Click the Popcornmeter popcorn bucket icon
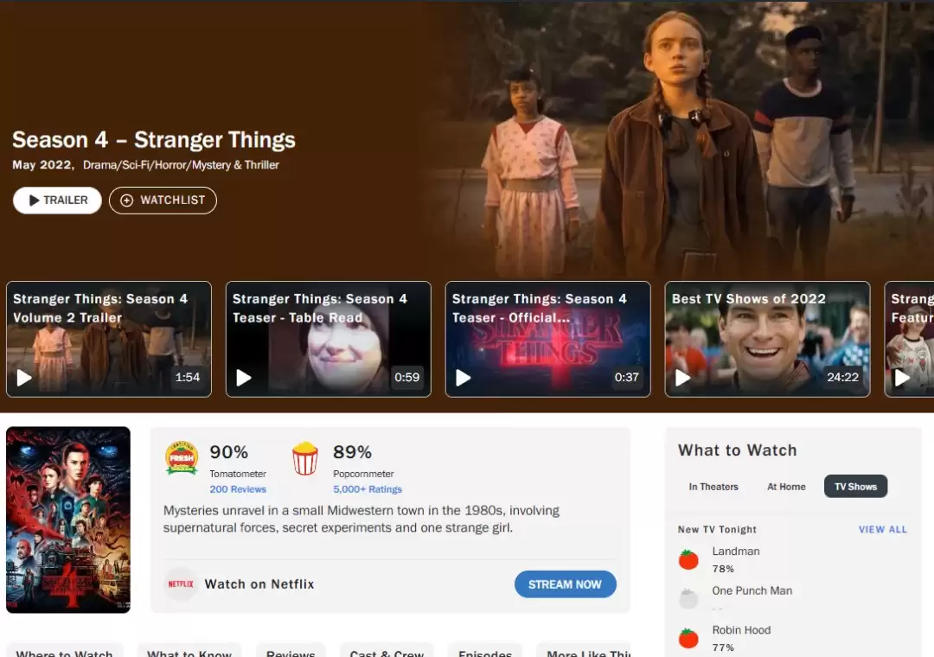This screenshot has width=934, height=657. (x=304, y=458)
